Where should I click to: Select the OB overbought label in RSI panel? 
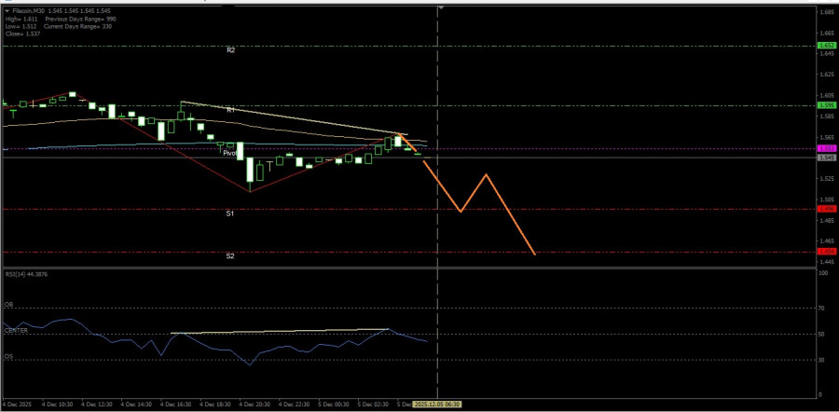point(8,304)
